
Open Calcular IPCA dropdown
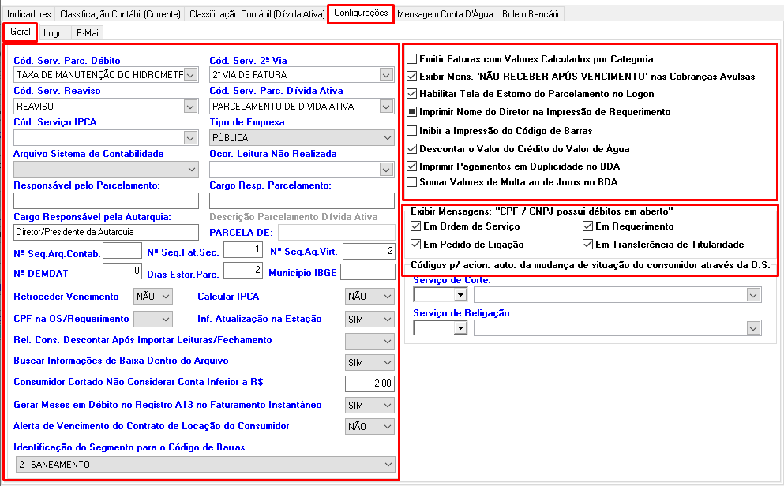point(386,297)
